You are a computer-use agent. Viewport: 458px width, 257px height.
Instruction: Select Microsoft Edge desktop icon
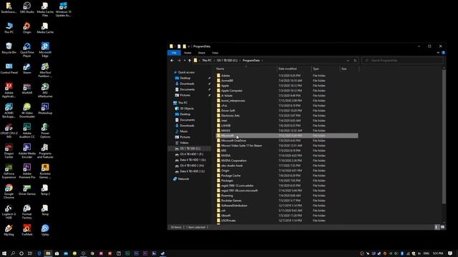(x=45, y=50)
